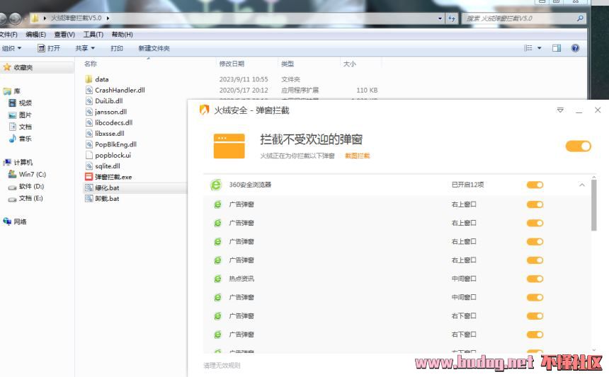
Task: Click the 截图拦截 link
Action: click(x=357, y=156)
